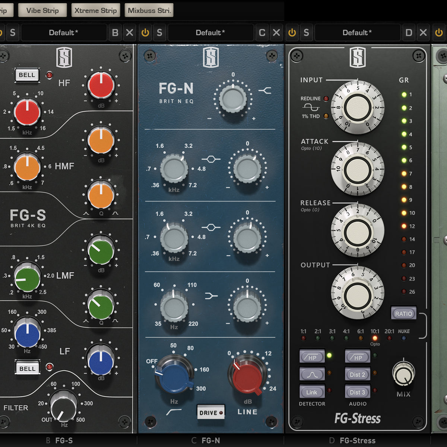Click the Dist 2 audio button
Image resolution: width=447 pixels, height=447 pixels.
click(357, 374)
